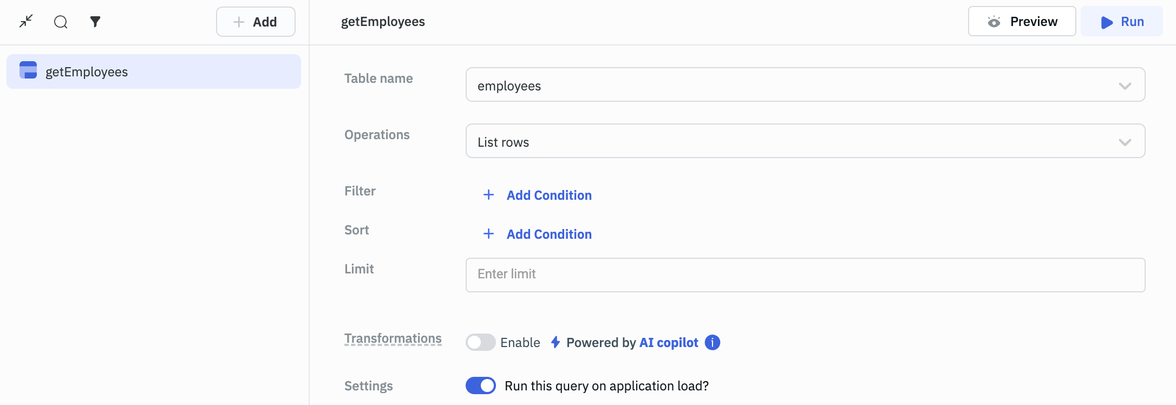Click the plus icon in Sort row
This screenshot has height=405, width=1176.
[488, 234]
